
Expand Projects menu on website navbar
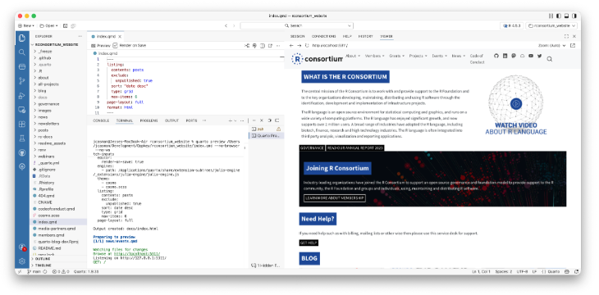[x=418, y=56]
